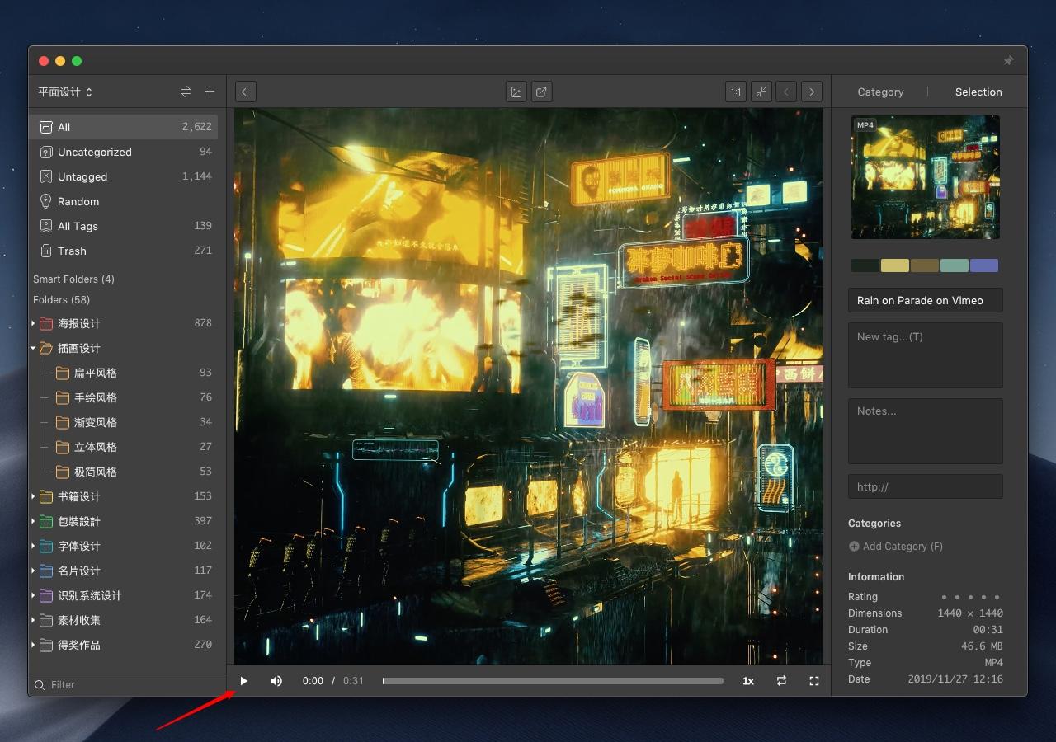Go to previous item arrow

(x=786, y=92)
